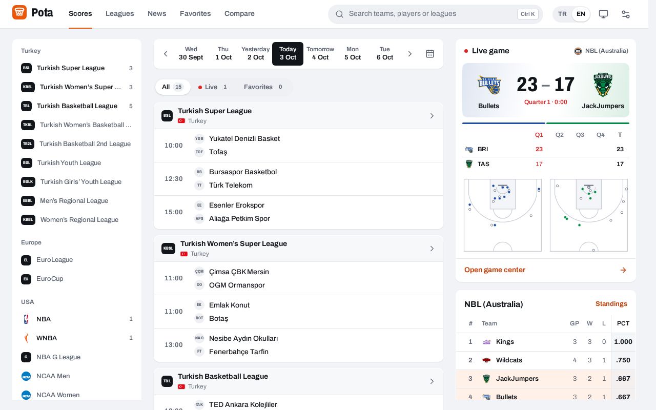Show All 15 games filter

point(173,87)
